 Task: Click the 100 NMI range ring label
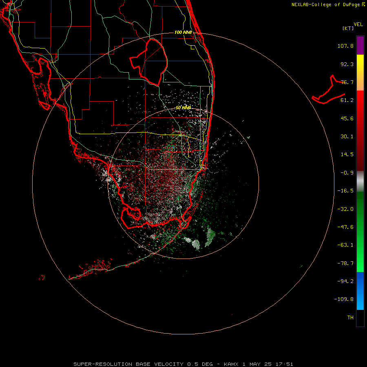coord(183,32)
